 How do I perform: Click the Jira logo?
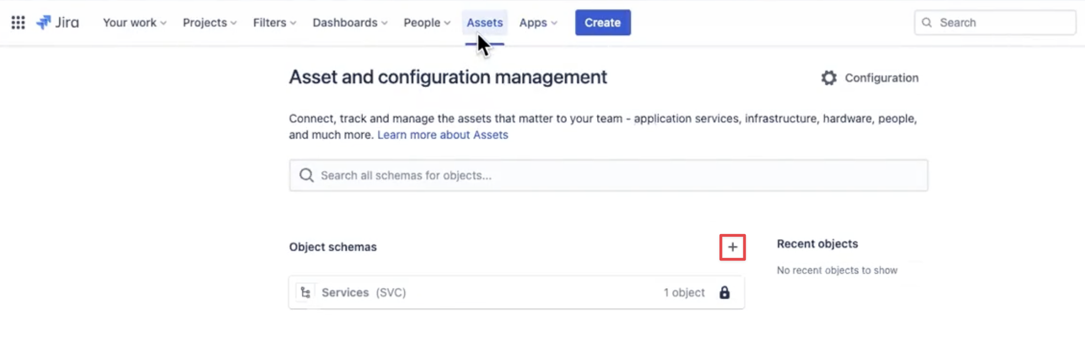(58, 22)
